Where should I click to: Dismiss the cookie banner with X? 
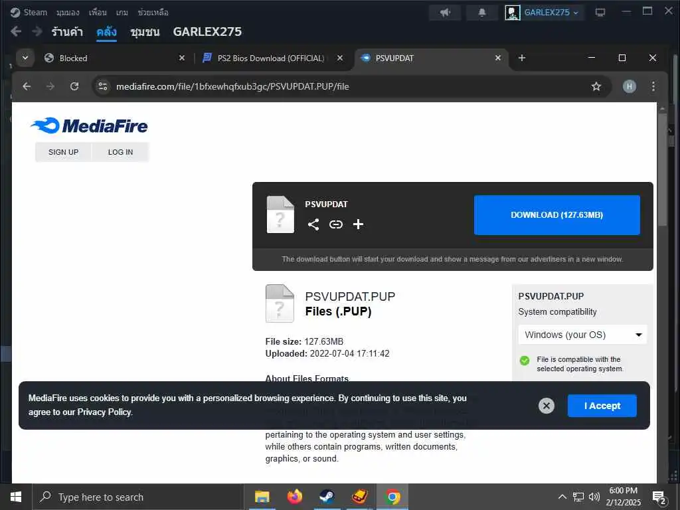tap(547, 406)
